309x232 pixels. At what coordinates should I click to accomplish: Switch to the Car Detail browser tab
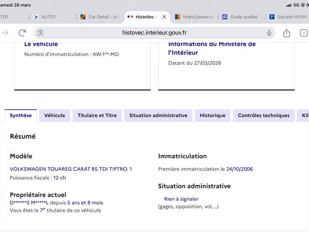pos(101,17)
